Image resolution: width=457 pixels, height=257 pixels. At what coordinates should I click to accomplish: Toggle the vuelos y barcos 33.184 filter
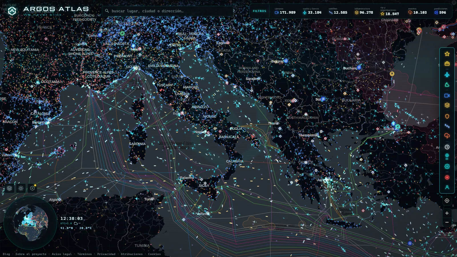(x=312, y=11)
